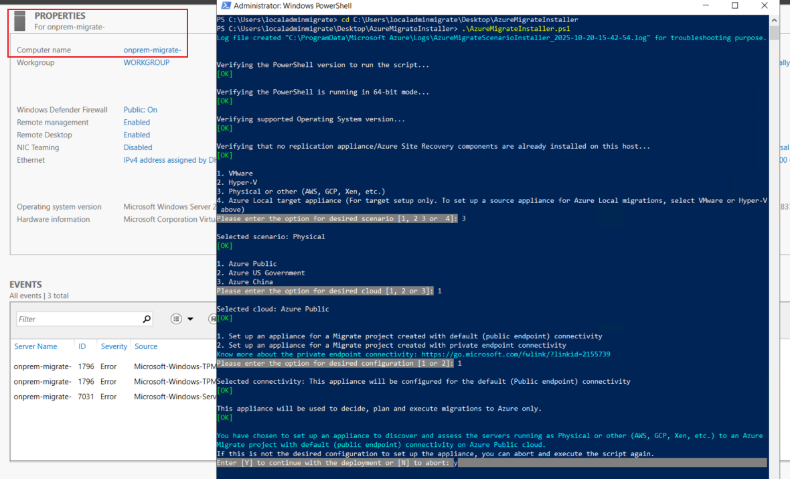This screenshot has height=479, width=790.
Task: Click the Source column header in Events
Action: point(145,346)
